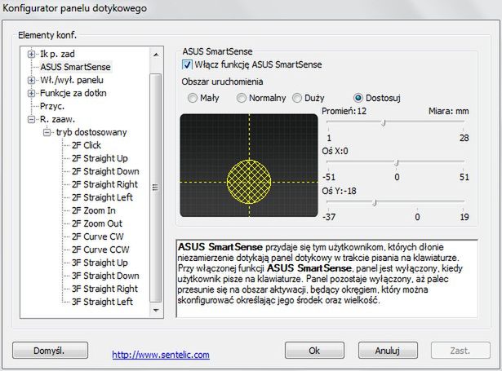502x371 pixels.
Task: Click the Oś Y slider thumb
Action: click(x=375, y=203)
